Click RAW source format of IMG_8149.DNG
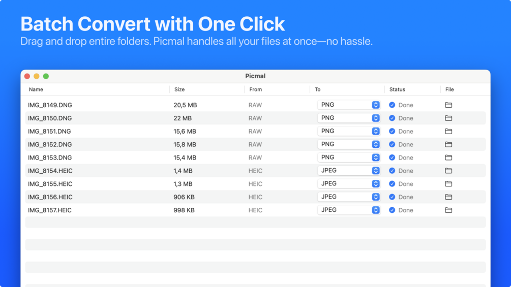Image resolution: width=511 pixels, height=287 pixels. click(255, 105)
